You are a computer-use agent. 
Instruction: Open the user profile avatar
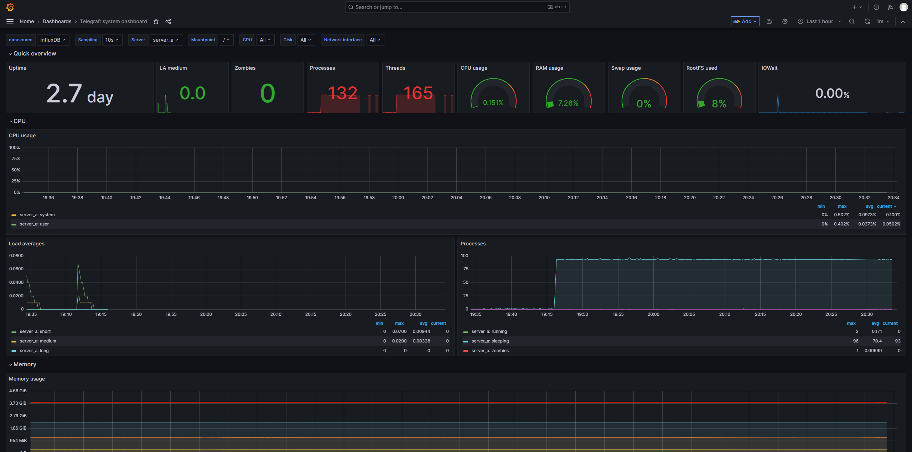pos(904,7)
